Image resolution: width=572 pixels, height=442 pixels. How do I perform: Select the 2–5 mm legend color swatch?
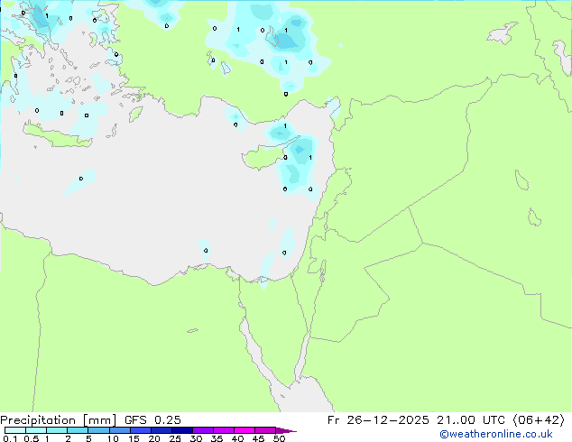78,430
